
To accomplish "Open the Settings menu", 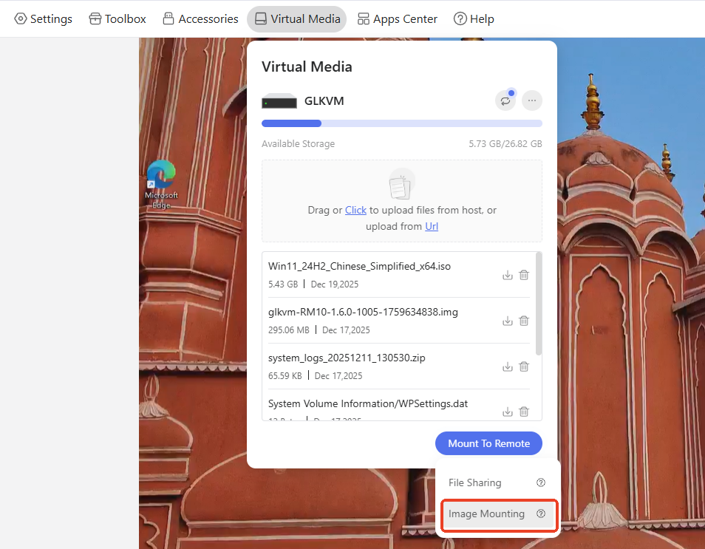I will (44, 18).
